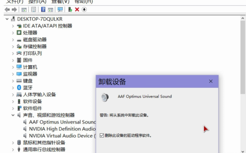Expand the 监视器 node
This screenshot has height=153, width=246.
click(x=13, y=74)
